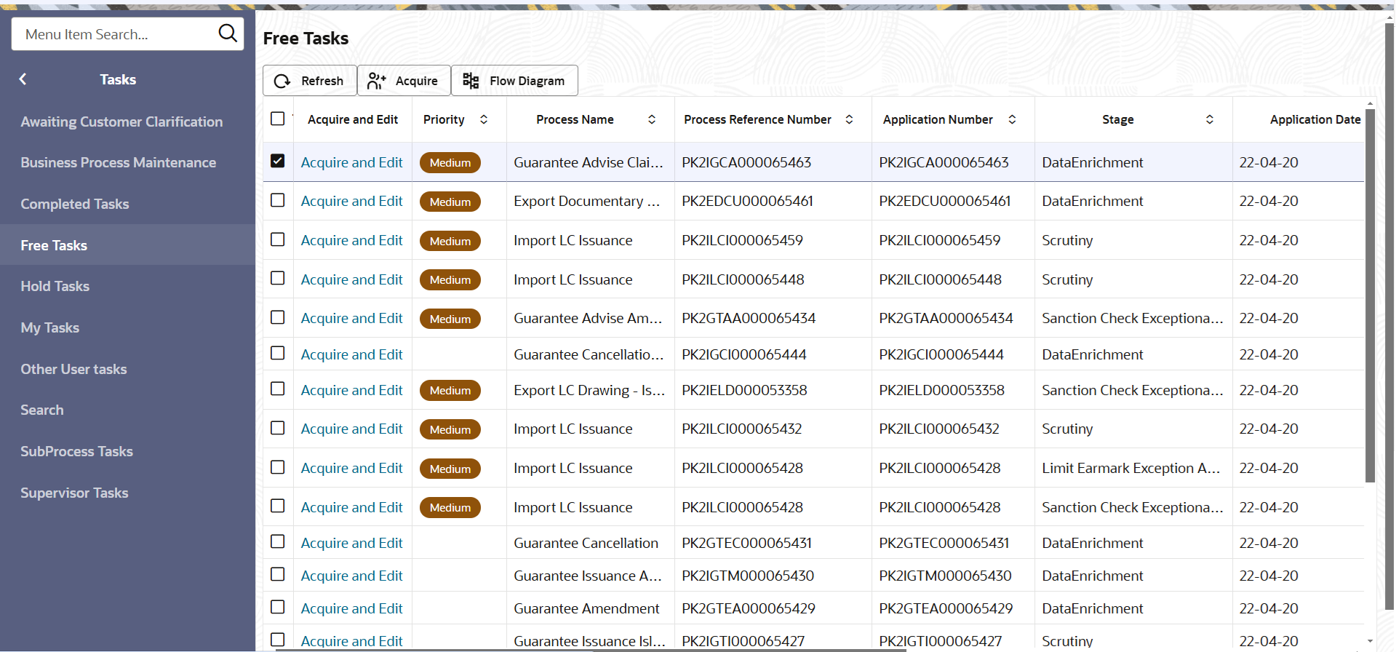
Task: Click the Acquire and Edit column header
Action: 353,119
